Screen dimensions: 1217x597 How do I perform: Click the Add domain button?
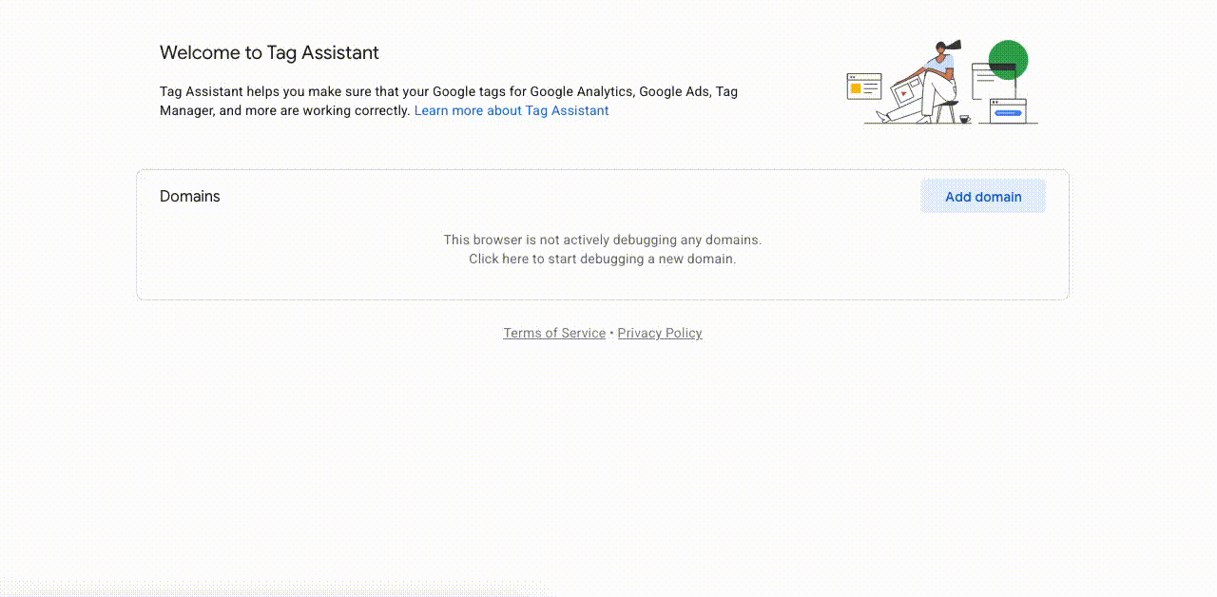click(983, 197)
